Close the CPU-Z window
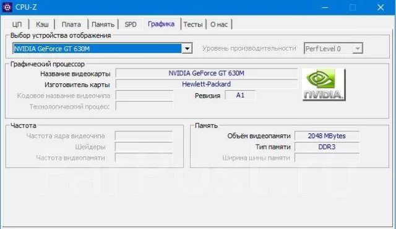Screen dimensions: 396x229 point(381,7)
